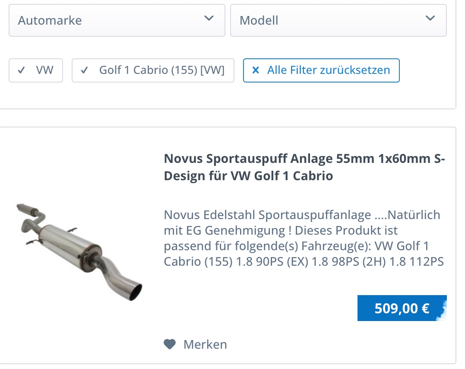Click the Merken label

pyautogui.click(x=205, y=345)
